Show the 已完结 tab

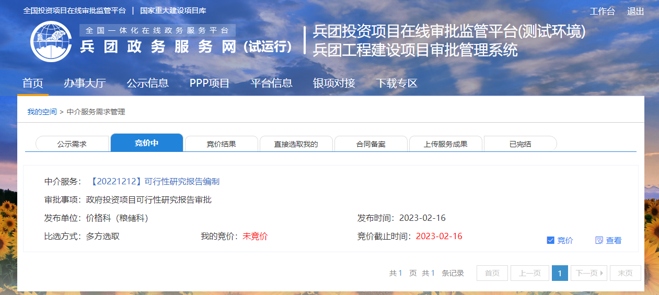pos(520,144)
